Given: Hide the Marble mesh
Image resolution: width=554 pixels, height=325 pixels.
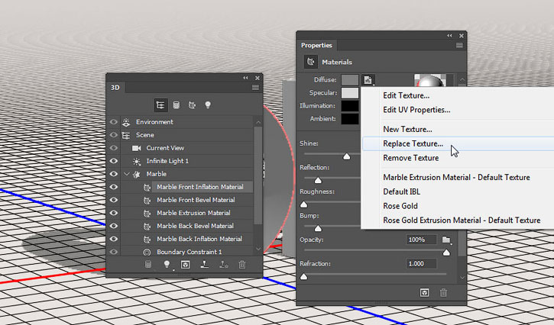Looking at the screenshot, I should click(113, 174).
